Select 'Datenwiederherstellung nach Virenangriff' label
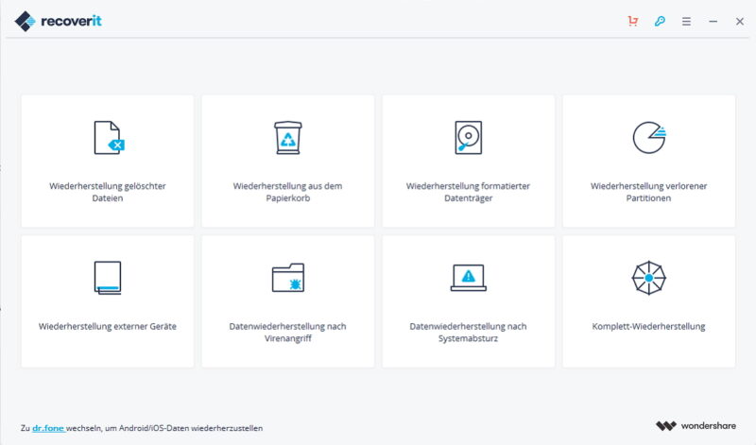This screenshot has height=445, width=756. (x=288, y=333)
